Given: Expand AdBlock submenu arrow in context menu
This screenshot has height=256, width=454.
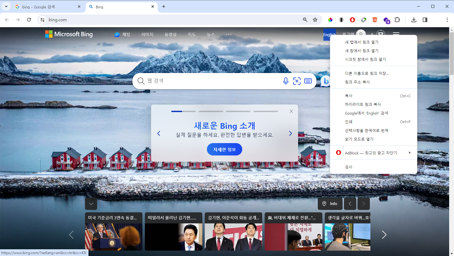Looking at the screenshot, I should coord(409,153).
